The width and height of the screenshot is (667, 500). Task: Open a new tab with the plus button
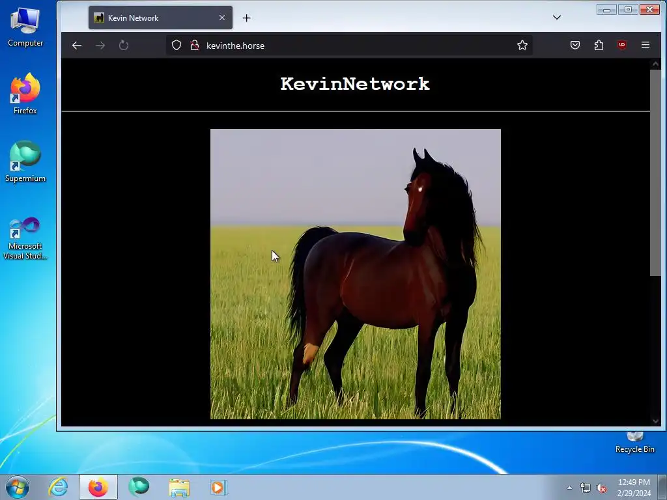(246, 18)
